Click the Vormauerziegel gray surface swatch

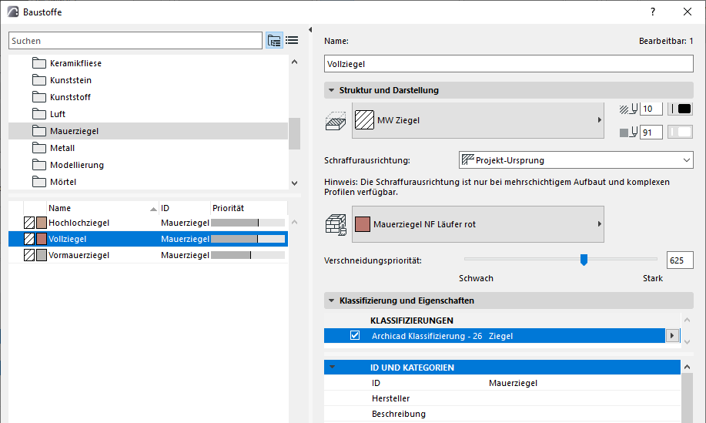coord(41,255)
